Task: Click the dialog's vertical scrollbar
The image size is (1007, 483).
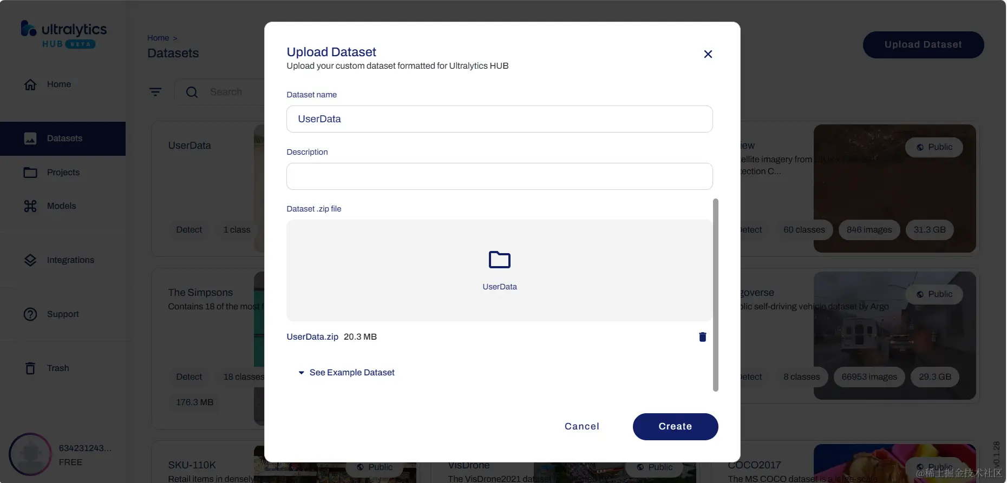Action: pos(716,295)
